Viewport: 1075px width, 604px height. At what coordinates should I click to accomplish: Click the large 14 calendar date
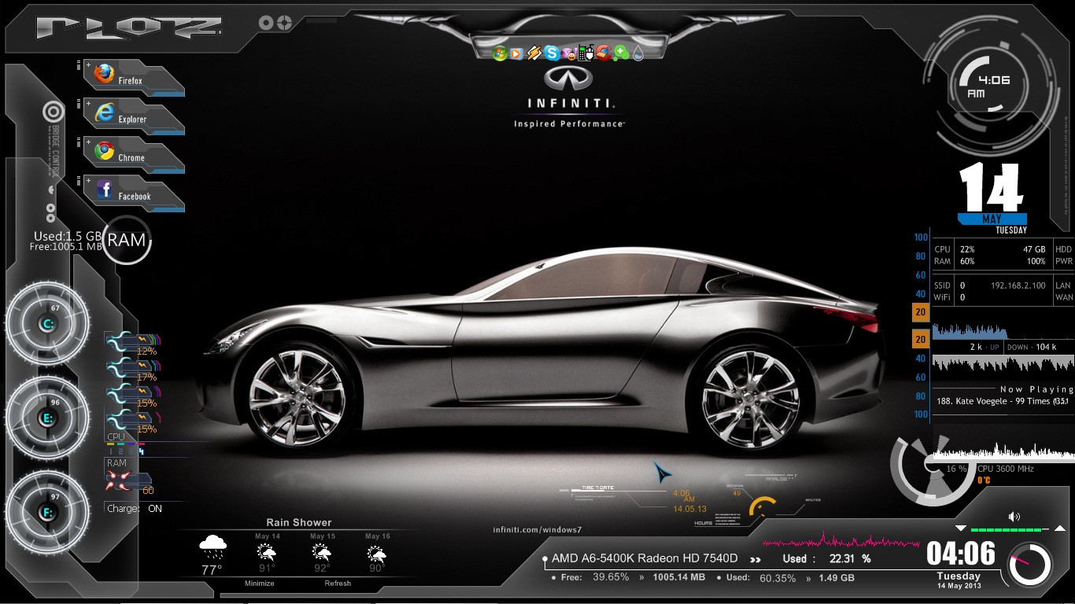pyautogui.click(x=992, y=187)
